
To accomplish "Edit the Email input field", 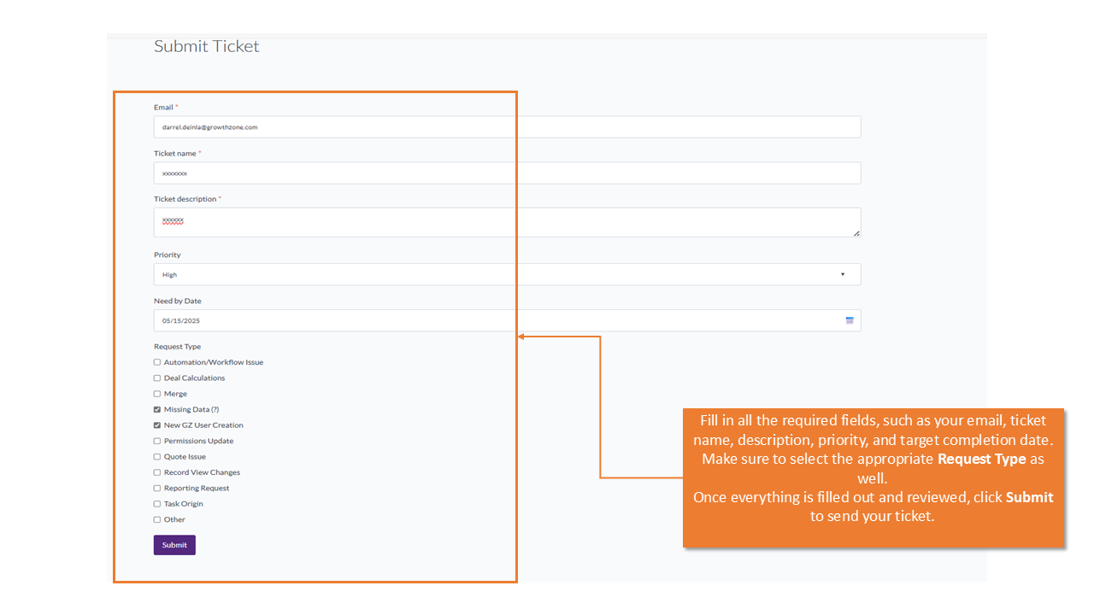I will click(507, 126).
